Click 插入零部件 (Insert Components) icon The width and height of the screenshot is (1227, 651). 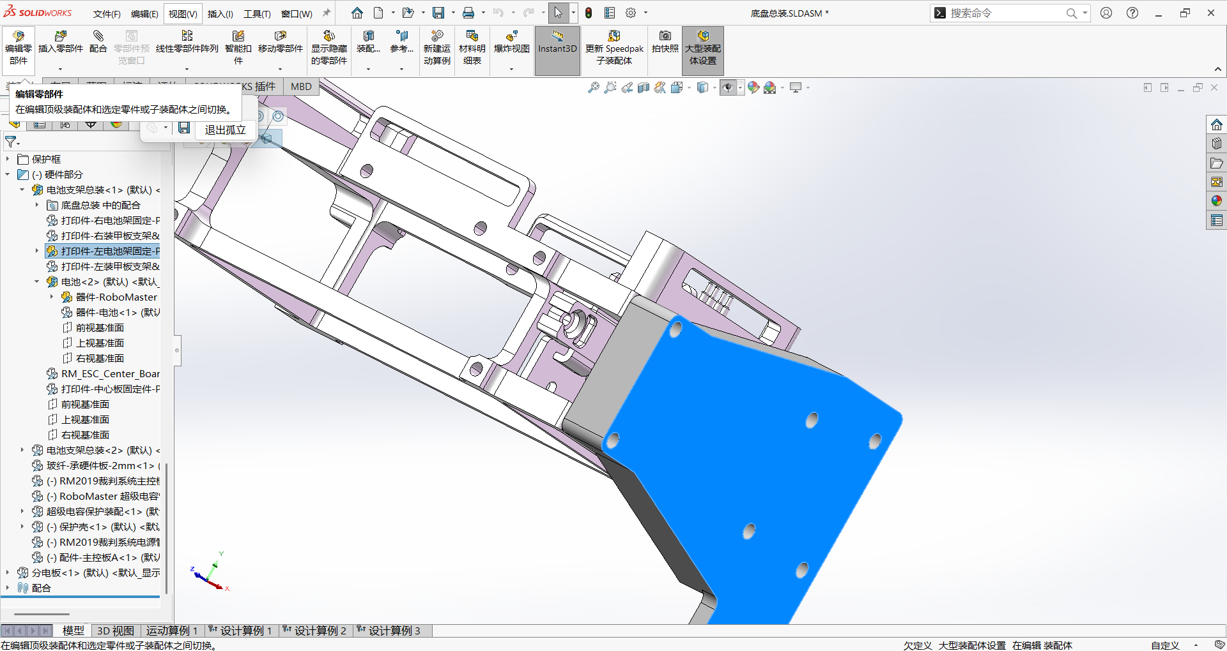click(61, 42)
